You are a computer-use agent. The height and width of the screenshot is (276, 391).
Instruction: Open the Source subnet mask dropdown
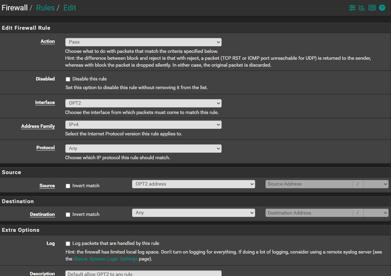tap(376, 184)
